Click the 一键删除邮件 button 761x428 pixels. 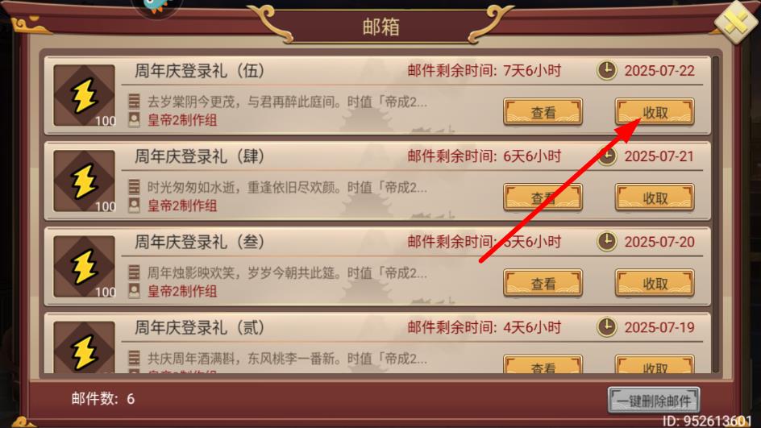click(x=654, y=401)
